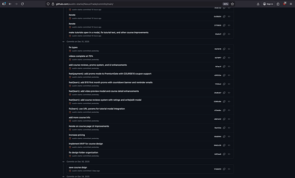Browse code at 'add more course info' commit
Viewport: 295px width, 178px height.
click(x=229, y=119)
